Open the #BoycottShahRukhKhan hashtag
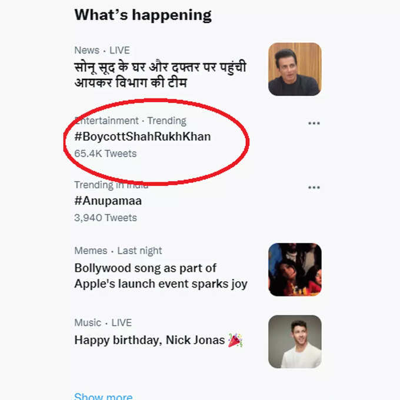 [x=142, y=136]
